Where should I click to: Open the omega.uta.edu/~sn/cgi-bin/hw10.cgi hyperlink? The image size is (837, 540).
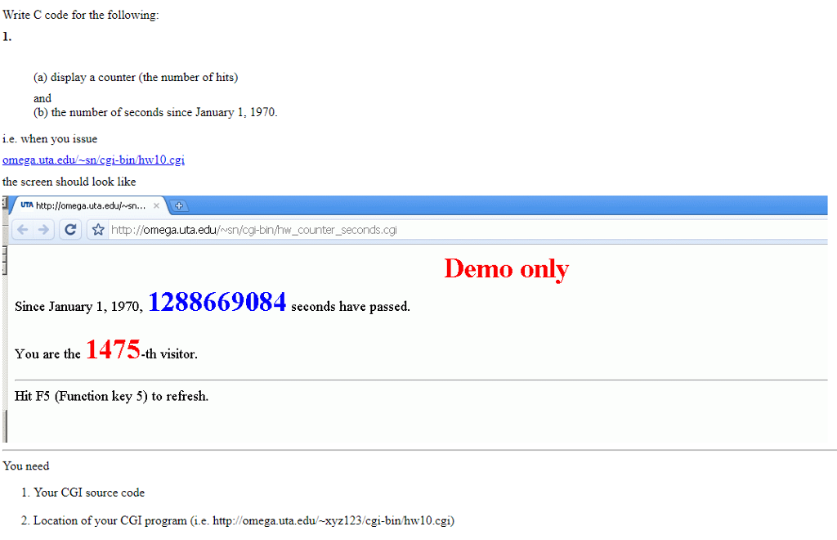click(x=92, y=160)
